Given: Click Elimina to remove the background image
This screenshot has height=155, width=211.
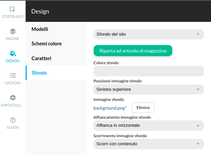Looking at the screenshot, I should (143, 108).
